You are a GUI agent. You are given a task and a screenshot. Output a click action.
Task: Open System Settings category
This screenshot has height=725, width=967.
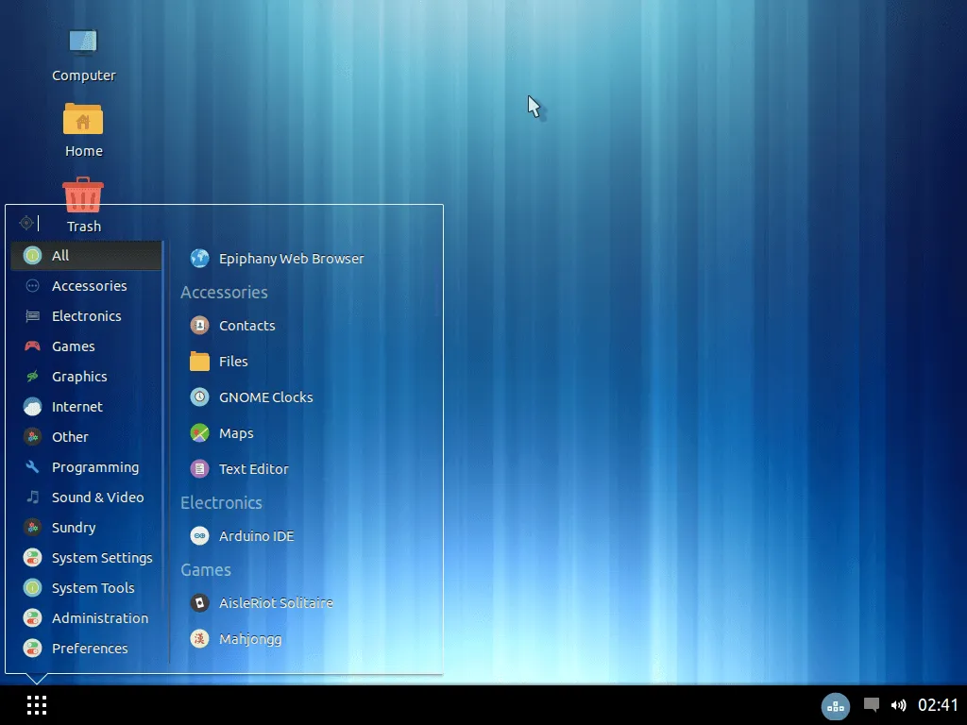pyautogui.click(x=101, y=558)
